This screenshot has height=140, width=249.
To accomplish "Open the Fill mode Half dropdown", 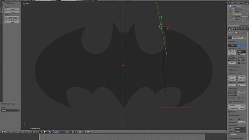I will pos(242,51).
